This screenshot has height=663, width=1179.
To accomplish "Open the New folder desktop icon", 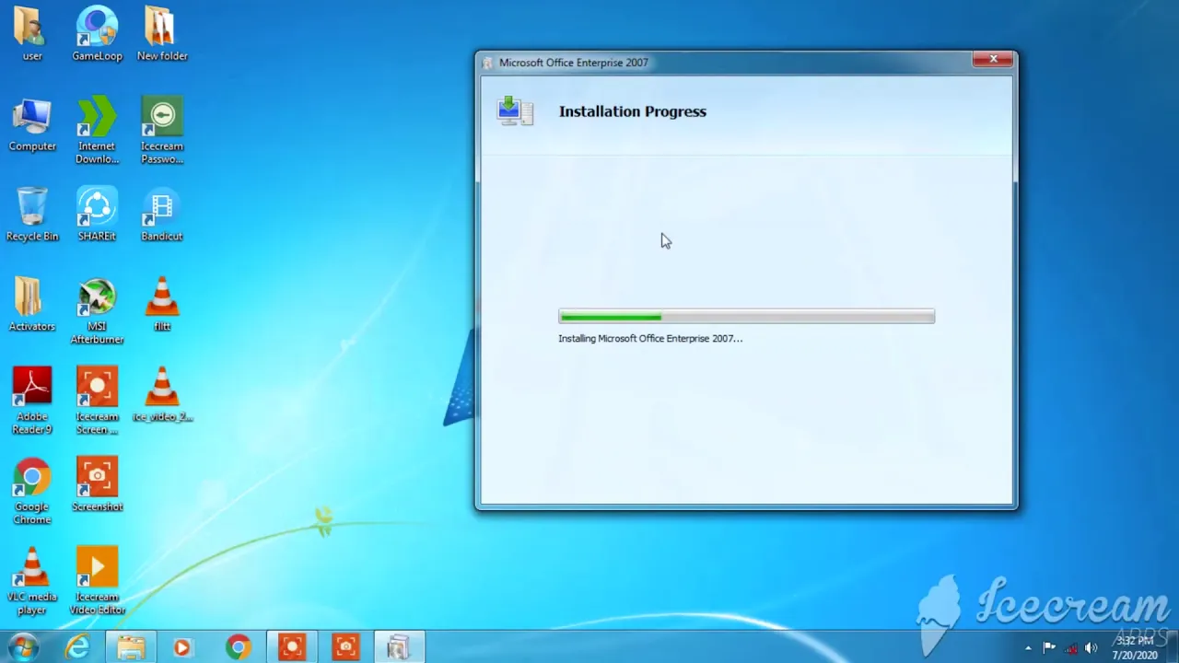I will pyautogui.click(x=162, y=33).
